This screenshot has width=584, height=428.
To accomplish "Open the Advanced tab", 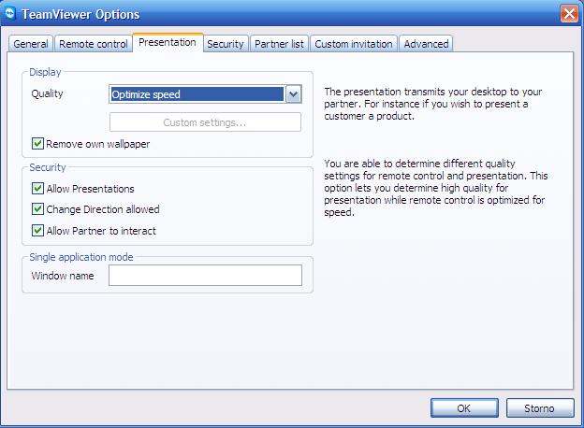I will coord(426,44).
